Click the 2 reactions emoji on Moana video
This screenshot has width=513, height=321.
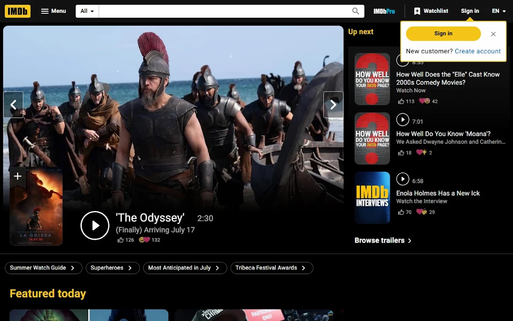(422, 153)
